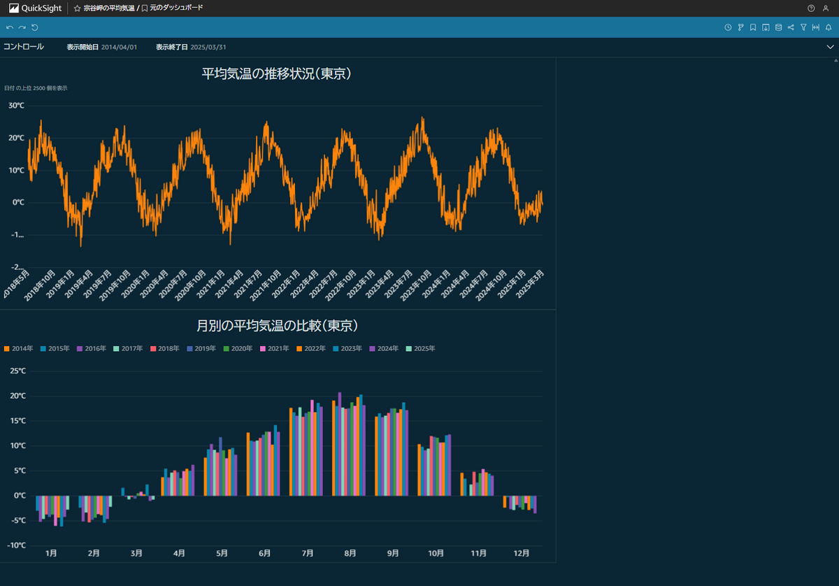Toggle fit-to-width icon
Viewport: 839px width, 586px height.
point(816,27)
